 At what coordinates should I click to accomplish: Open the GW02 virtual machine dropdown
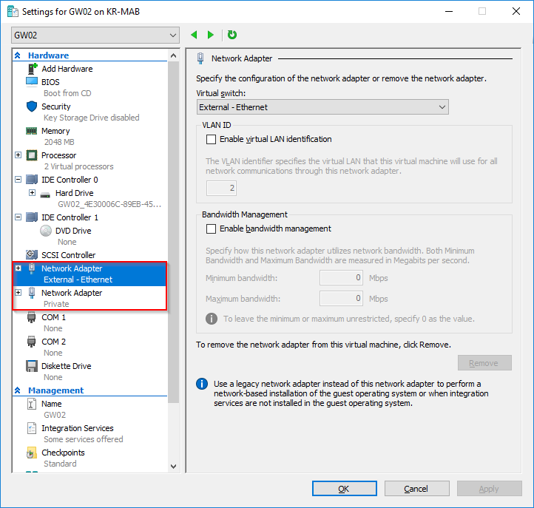coord(95,35)
